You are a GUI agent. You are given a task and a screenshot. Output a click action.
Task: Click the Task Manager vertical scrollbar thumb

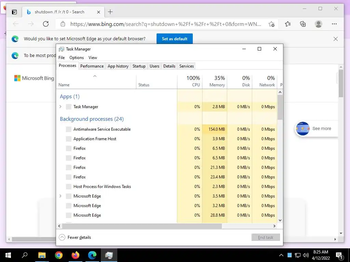tap(280, 107)
